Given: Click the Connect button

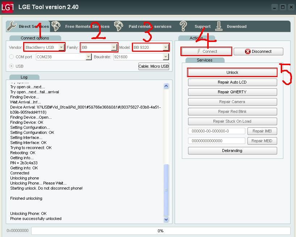Looking at the screenshot, I should (207, 51).
